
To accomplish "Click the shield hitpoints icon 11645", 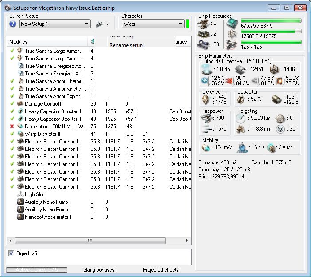I will click(206, 69).
